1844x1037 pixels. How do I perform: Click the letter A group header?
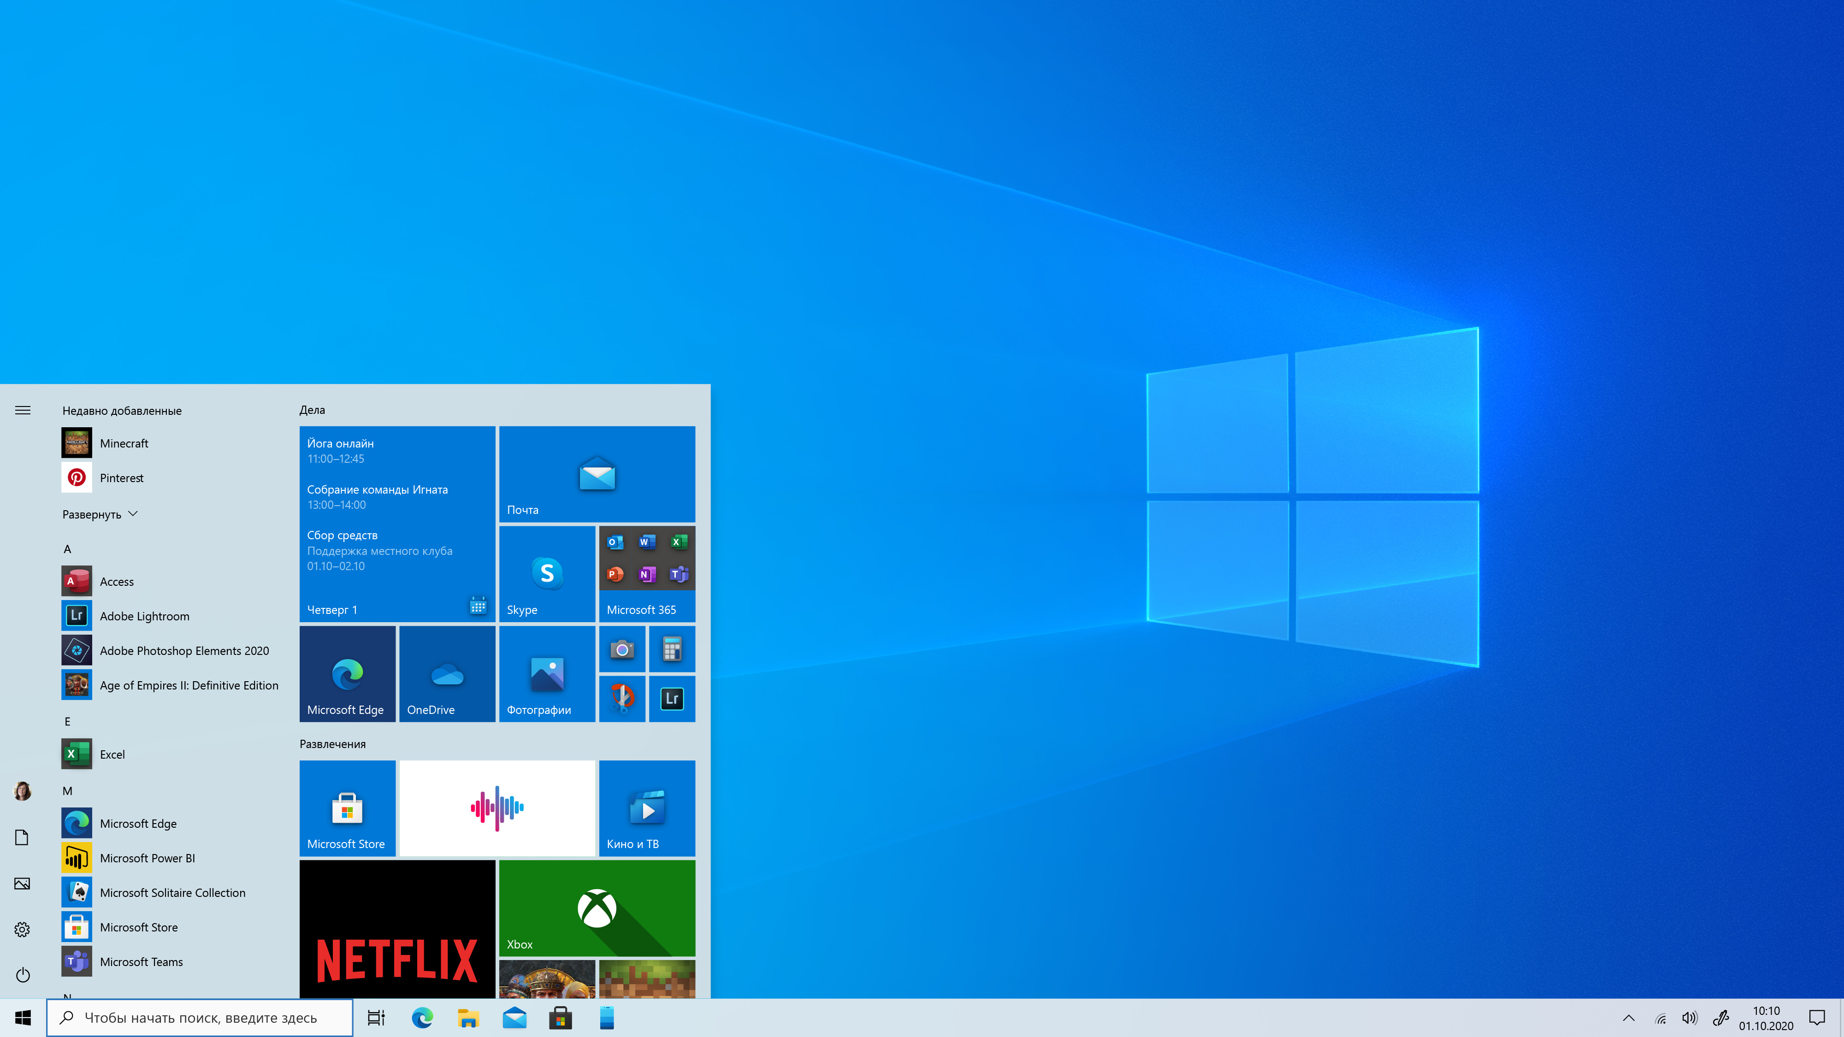(67, 549)
